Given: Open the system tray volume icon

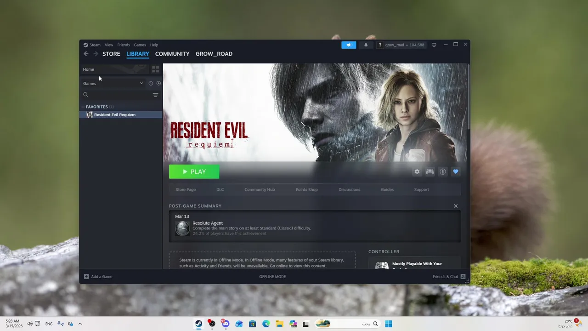Looking at the screenshot, I should point(30,324).
